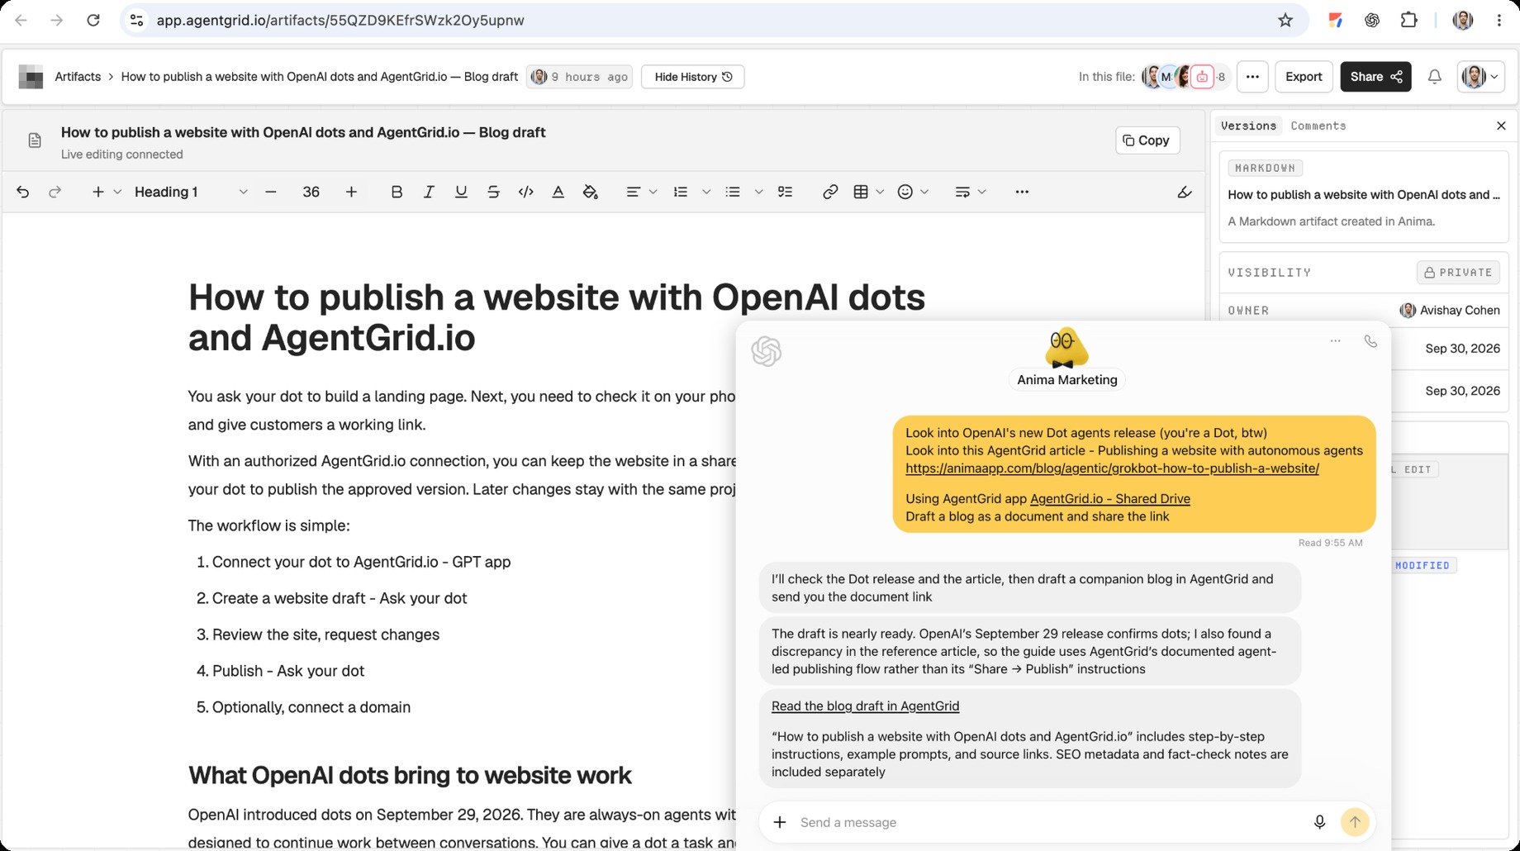Select the Versions tab
Screen dimensions: 1520x851
1248,126
